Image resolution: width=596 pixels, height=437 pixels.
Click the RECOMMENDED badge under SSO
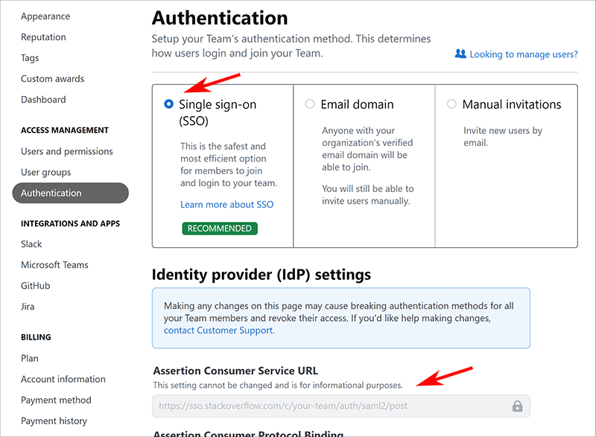(x=219, y=229)
